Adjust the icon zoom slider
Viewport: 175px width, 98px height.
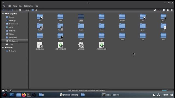[167, 90]
